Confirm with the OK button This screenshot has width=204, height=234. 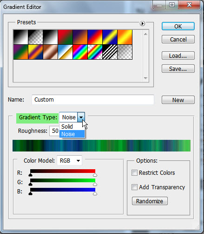point(178,26)
